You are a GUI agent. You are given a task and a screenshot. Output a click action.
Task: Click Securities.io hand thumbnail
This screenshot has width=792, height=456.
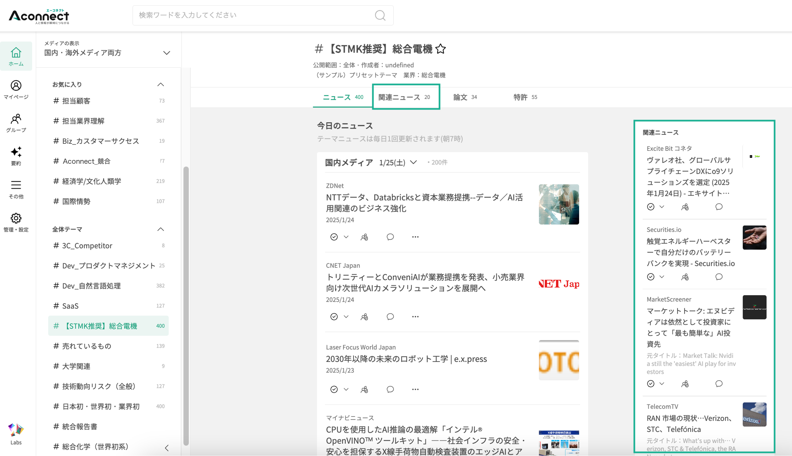tap(754, 237)
